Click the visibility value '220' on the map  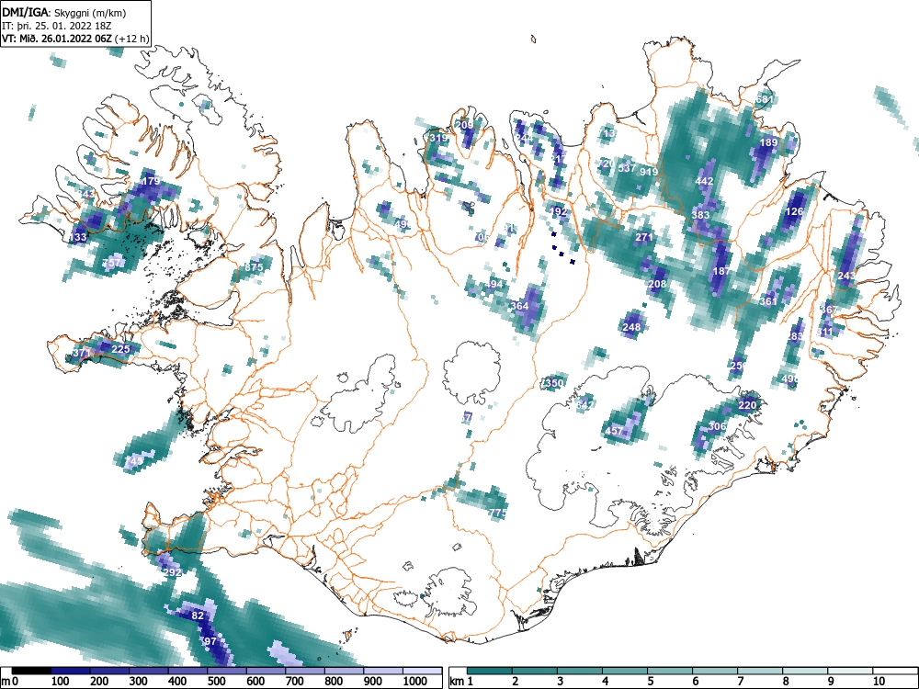tap(747, 405)
